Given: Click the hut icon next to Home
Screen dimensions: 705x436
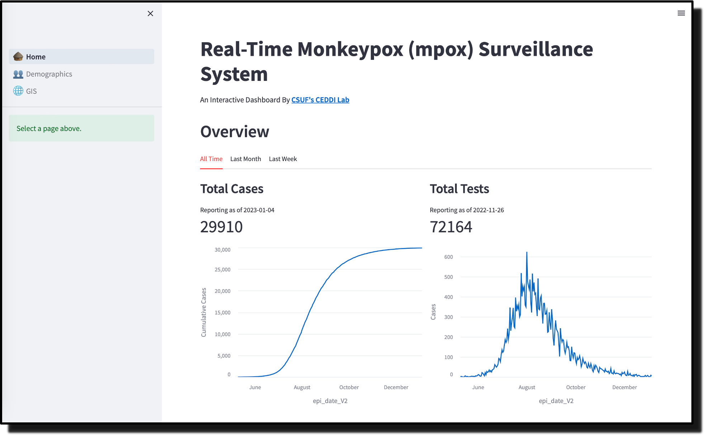Looking at the screenshot, I should [18, 57].
